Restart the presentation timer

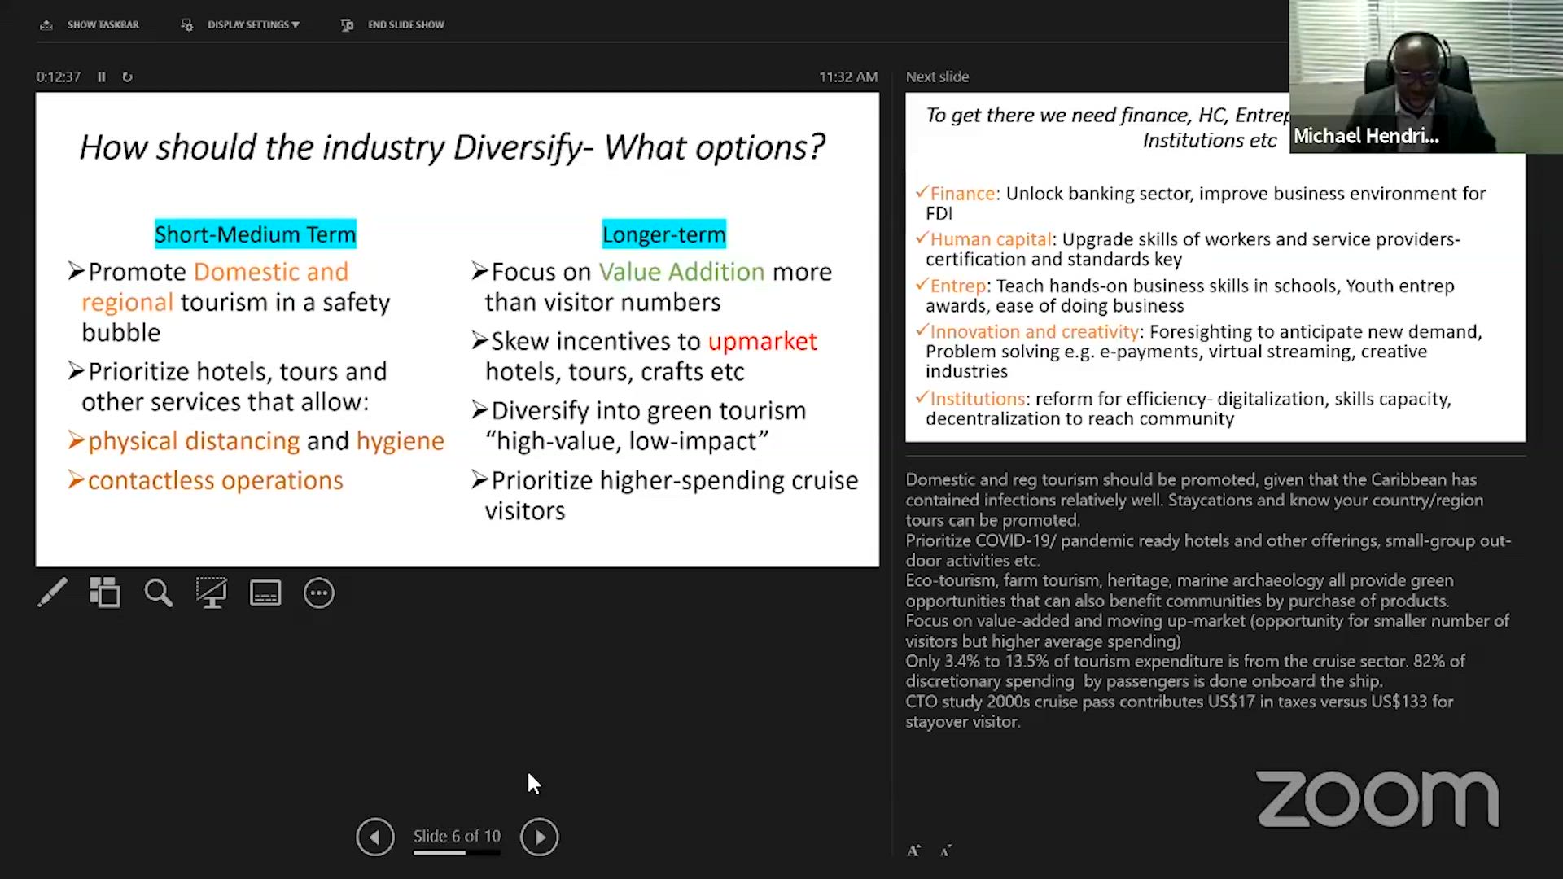(127, 77)
